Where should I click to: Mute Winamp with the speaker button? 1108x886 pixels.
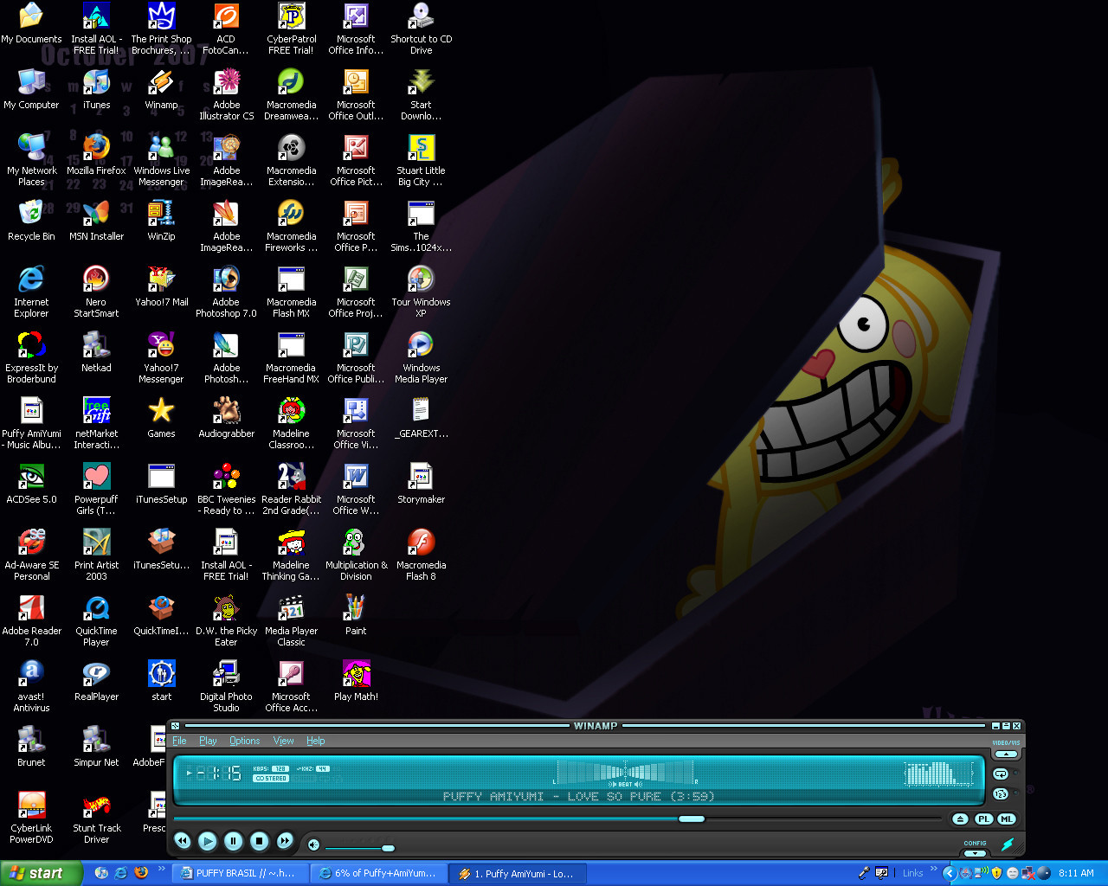(x=313, y=845)
